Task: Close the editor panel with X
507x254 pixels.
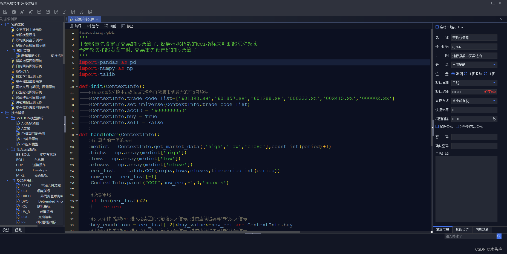Action: tap(501, 19)
